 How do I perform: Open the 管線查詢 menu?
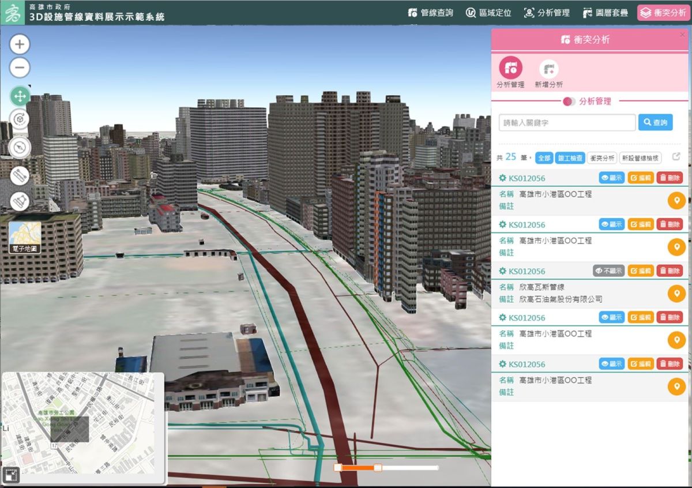pyautogui.click(x=430, y=12)
